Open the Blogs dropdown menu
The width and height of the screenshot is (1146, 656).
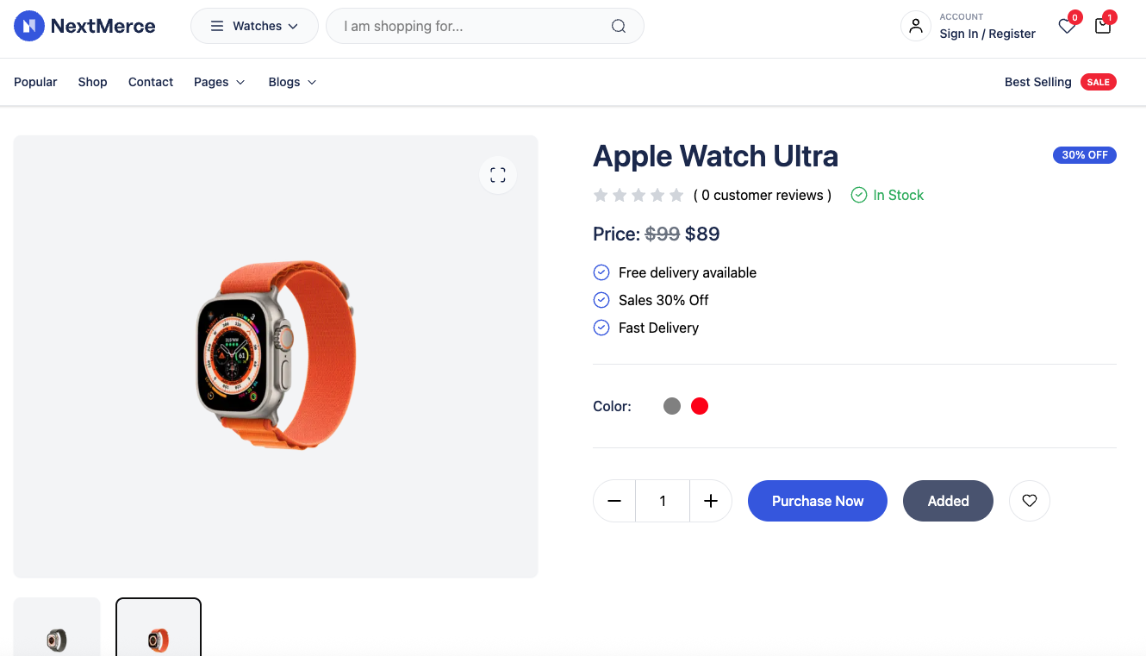291,82
